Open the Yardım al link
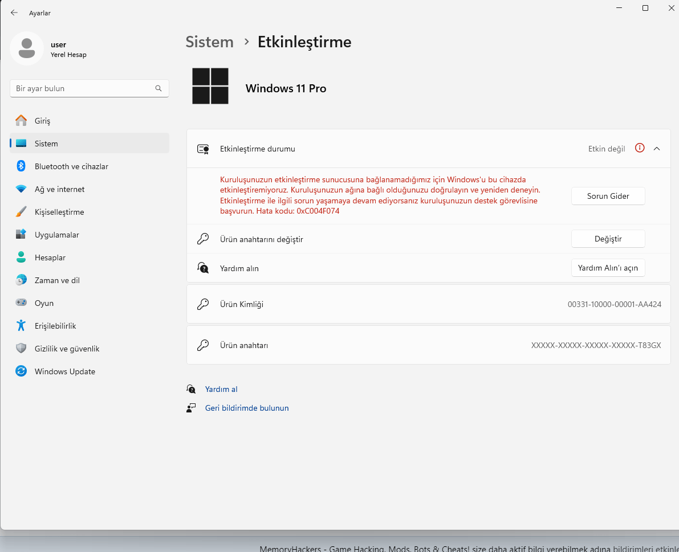Screen dimensions: 679x552 (221, 389)
